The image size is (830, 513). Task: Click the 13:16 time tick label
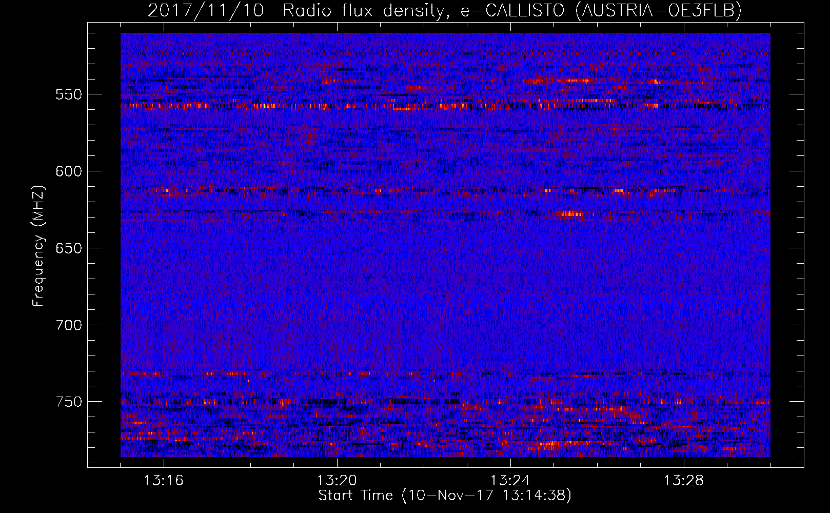[164, 481]
